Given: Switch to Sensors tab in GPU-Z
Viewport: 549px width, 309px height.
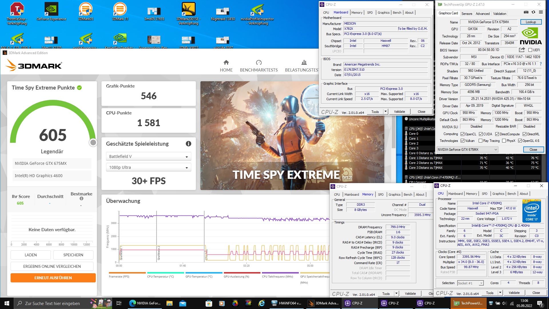Looking at the screenshot, I should point(467,14).
